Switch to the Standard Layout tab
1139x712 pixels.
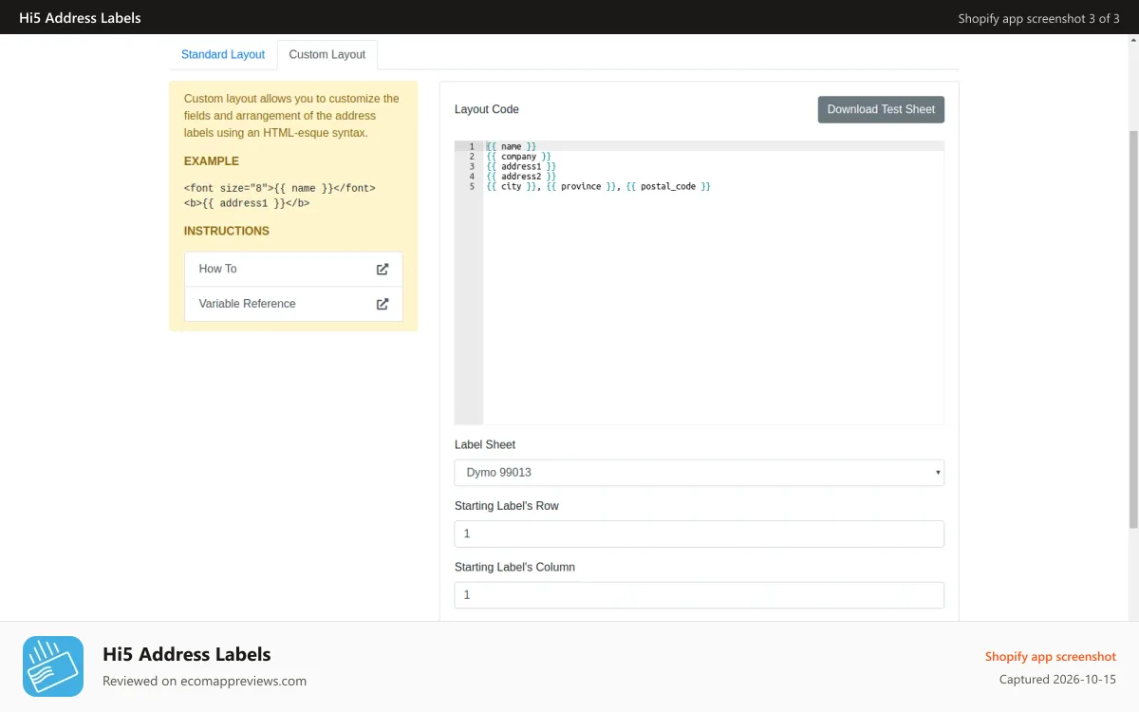[x=223, y=54]
